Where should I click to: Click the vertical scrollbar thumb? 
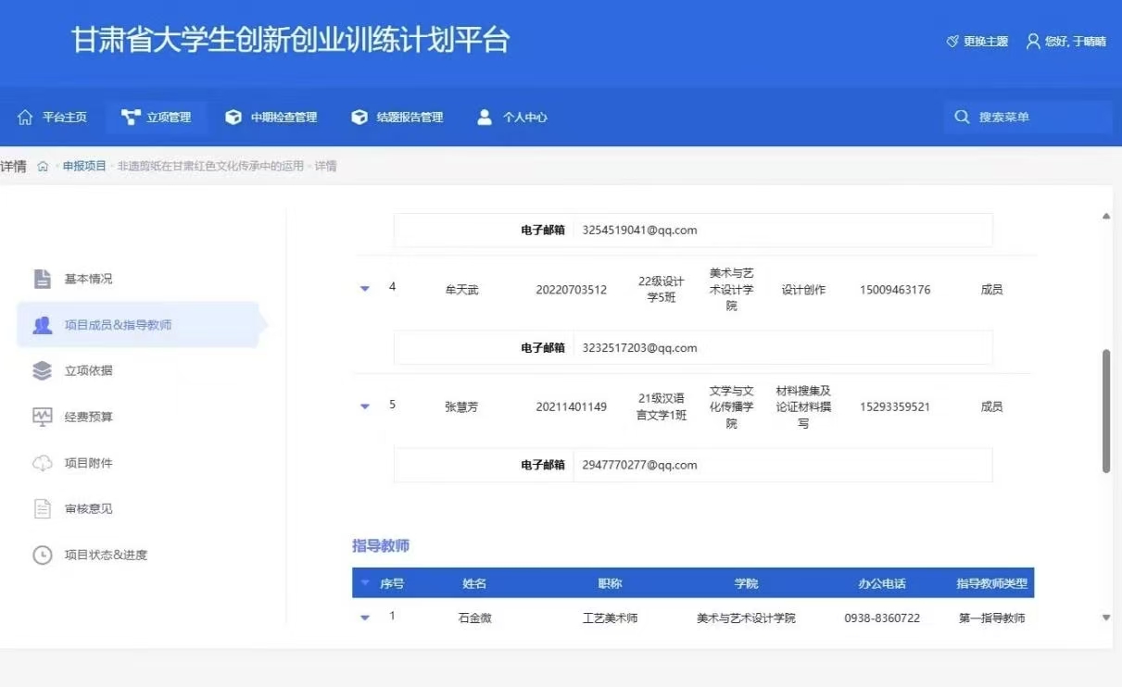click(x=1105, y=412)
